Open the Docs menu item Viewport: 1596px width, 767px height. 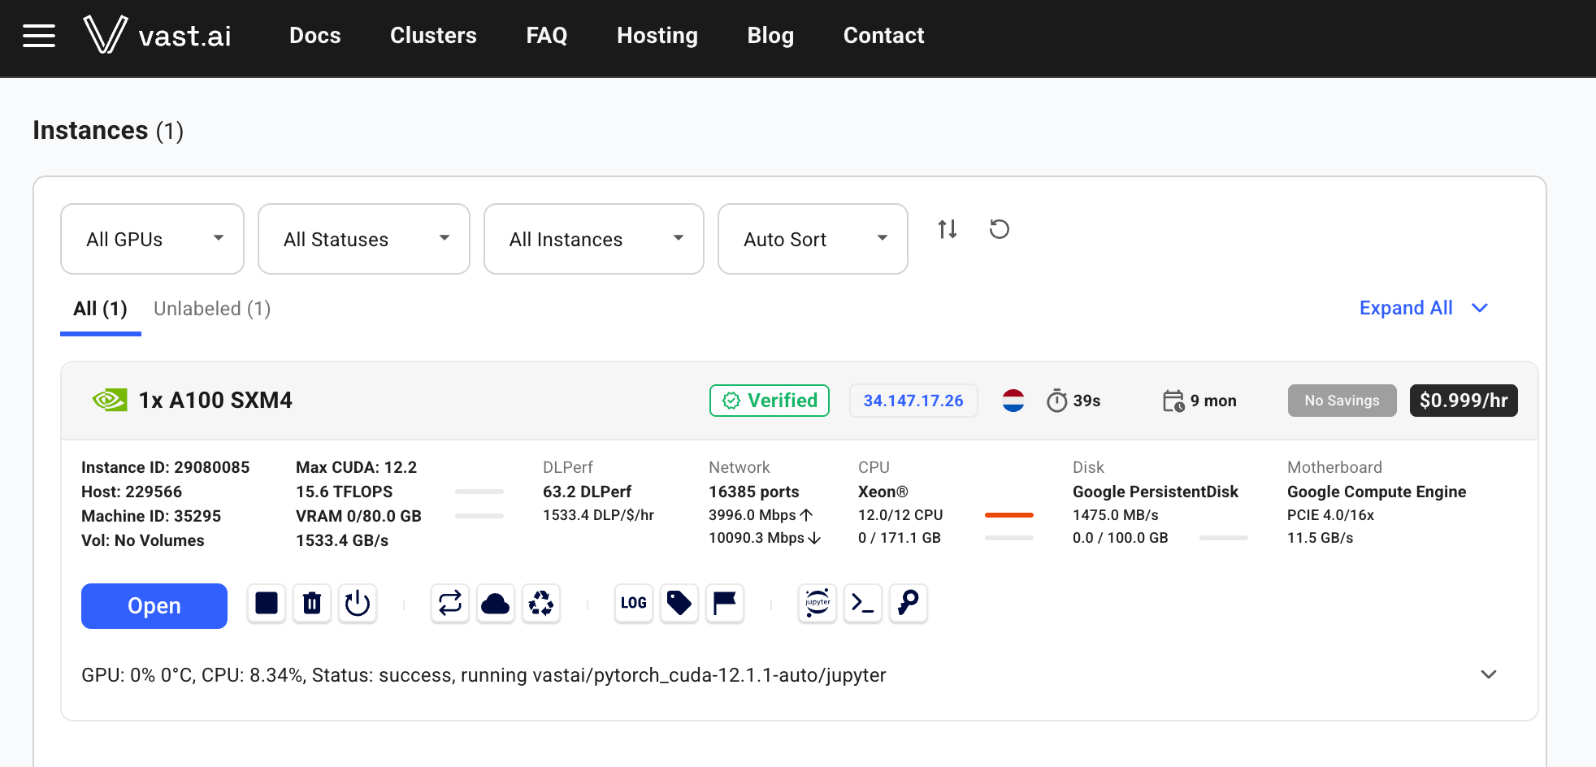click(x=315, y=36)
